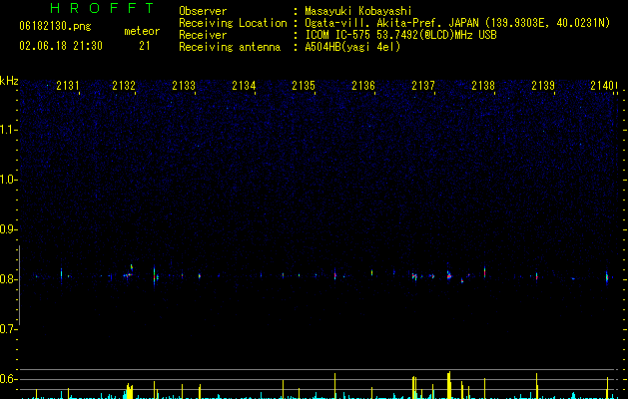628x399 pixels.
Task: Click the ICOM IC-575 receiver value
Action: [x=400, y=35]
